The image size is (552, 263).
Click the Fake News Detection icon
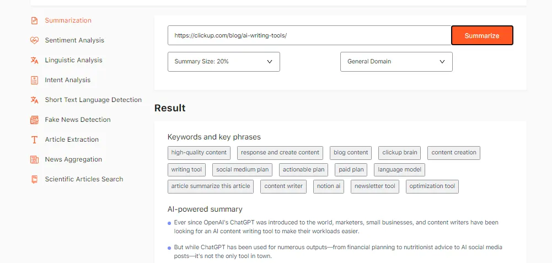[x=34, y=120]
